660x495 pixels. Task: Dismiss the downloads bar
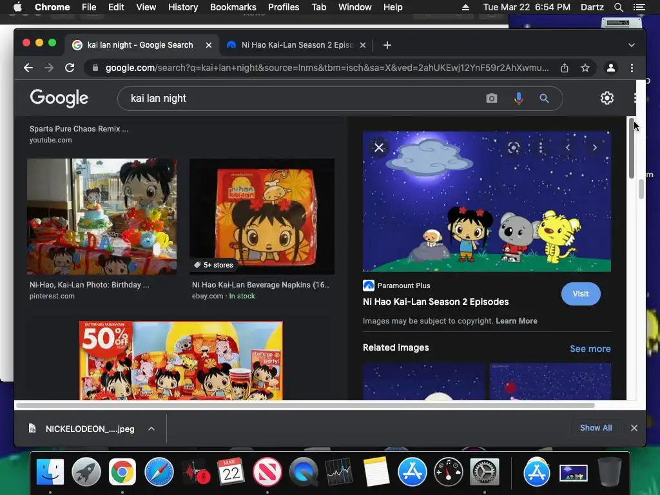[x=634, y=428]
